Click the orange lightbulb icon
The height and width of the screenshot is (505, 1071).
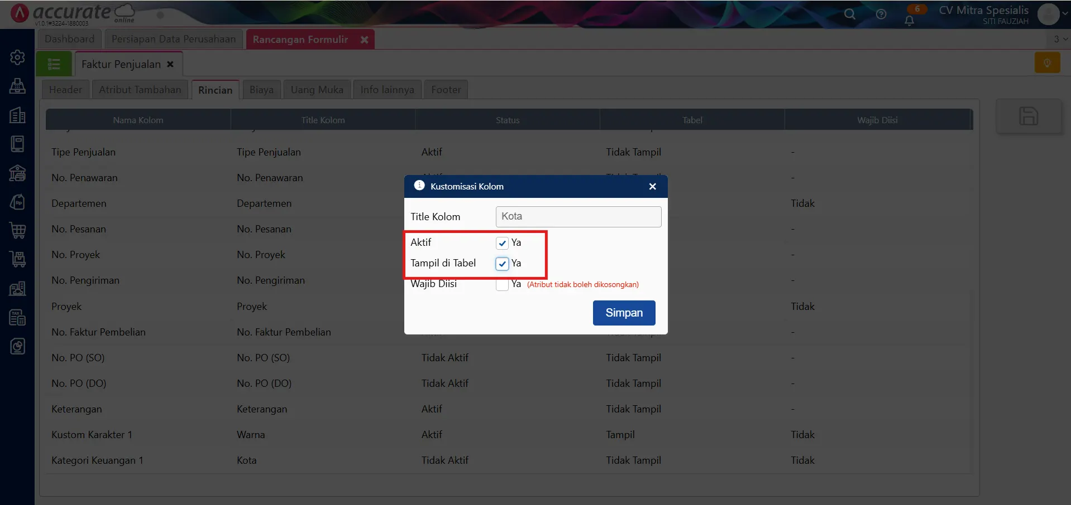1047,63
